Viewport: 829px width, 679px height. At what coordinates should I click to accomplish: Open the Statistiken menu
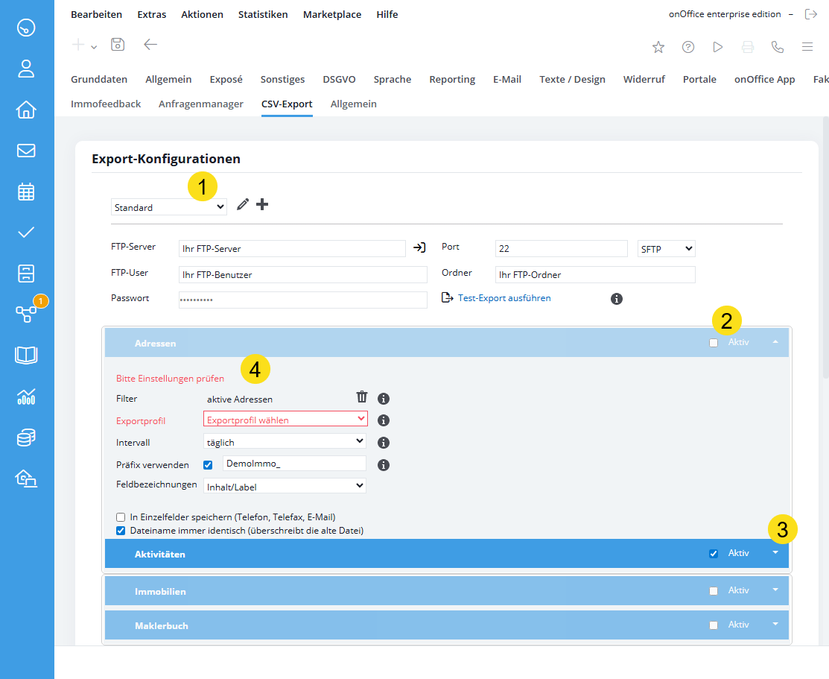tap(263, 14)
